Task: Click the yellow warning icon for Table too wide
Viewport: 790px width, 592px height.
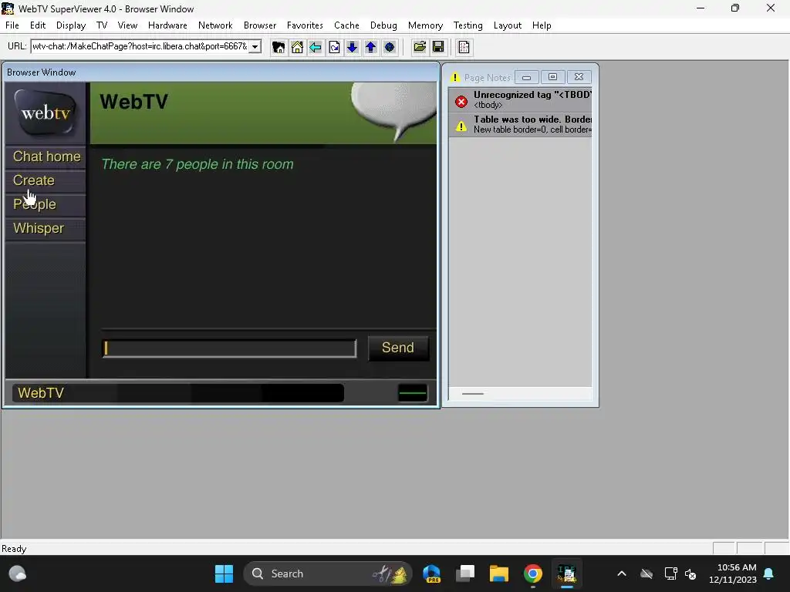Action: click(x=461, y=126)
